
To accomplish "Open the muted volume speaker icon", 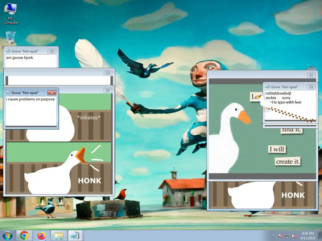I will 294,236.
